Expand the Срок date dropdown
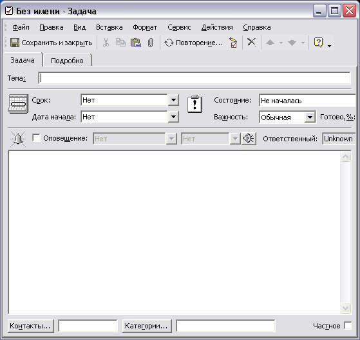360x340 pixels. point(173,100)
